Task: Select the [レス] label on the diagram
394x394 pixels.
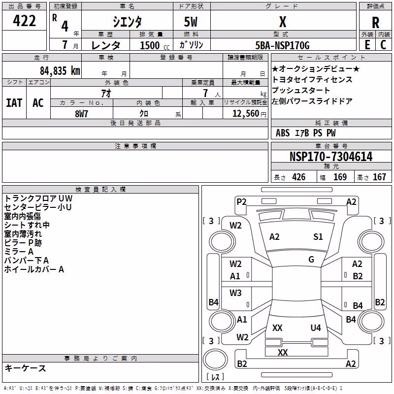Action: 215,376
